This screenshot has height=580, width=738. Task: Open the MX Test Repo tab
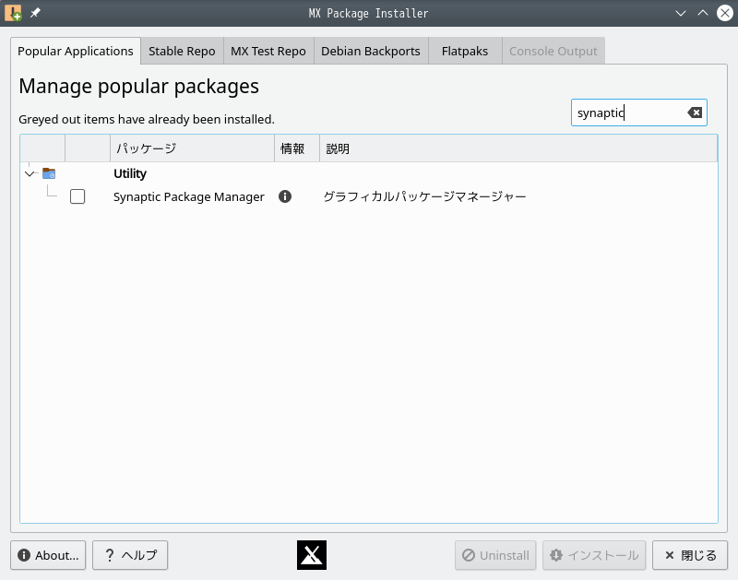point(268,51)
